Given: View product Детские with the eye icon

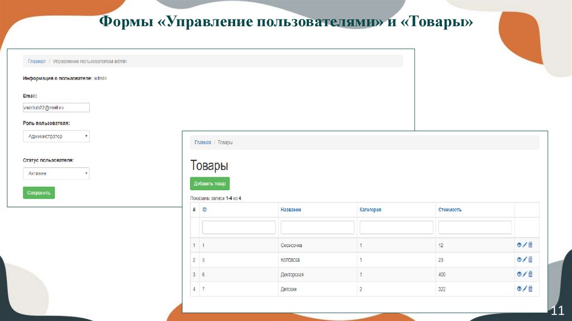Looking at the screenshot, I should [x=519, y=289].
